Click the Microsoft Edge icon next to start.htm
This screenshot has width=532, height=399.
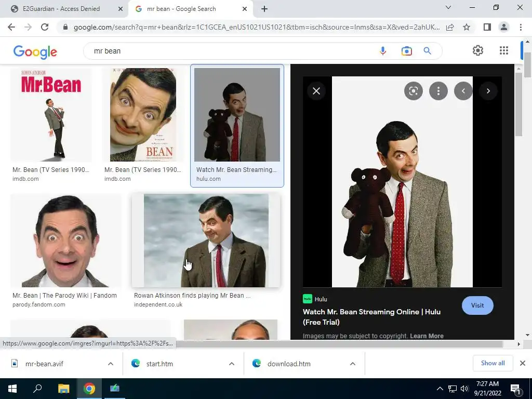click(x=136, y=363)
